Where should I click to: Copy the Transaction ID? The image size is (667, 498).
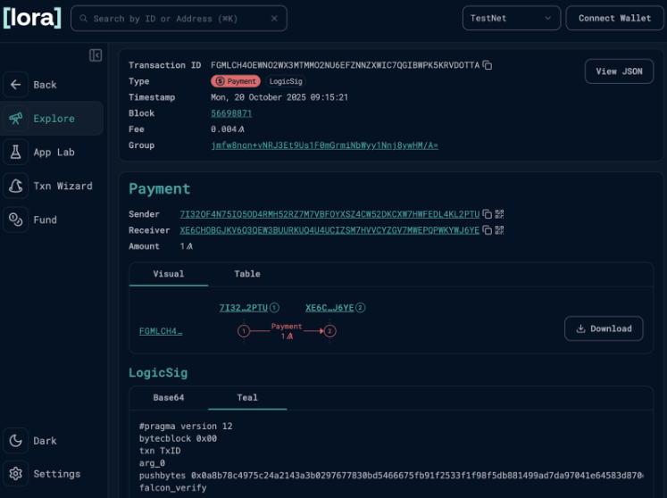(x=488, y=65)
